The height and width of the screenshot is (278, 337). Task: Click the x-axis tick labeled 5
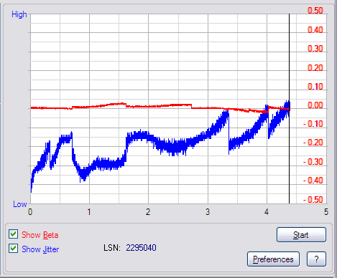(x=326, y=212)
